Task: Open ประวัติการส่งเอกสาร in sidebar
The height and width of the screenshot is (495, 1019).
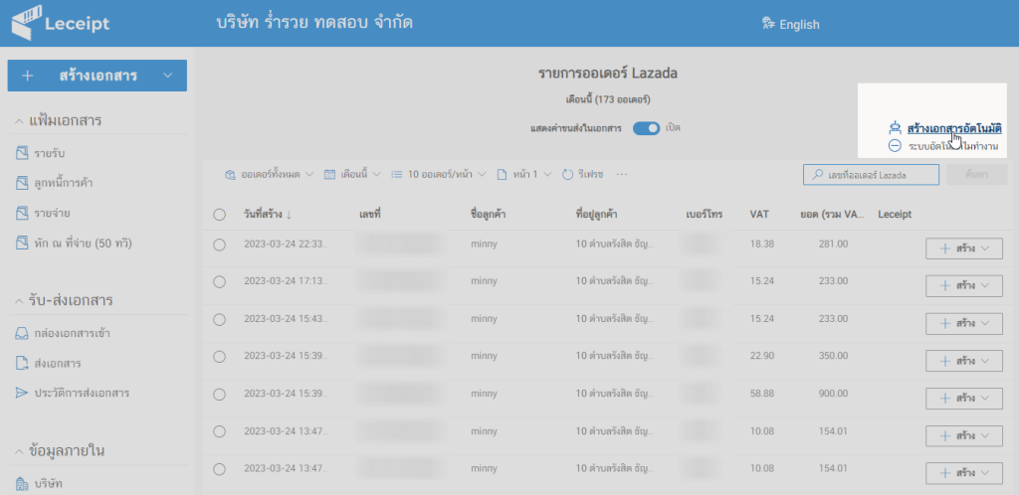Action: coord(82,394)
